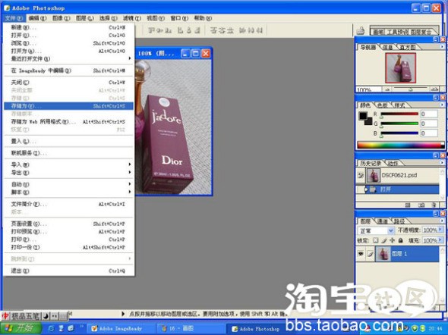Click the History panel delete state trash icon
The width and height of the screenshot is (448, 335).
coord(434,205)
